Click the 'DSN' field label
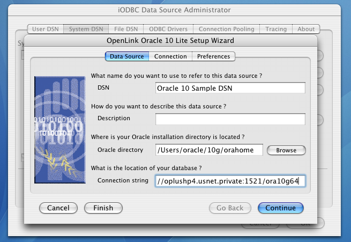The image size is (351, 242). point(103,87)
